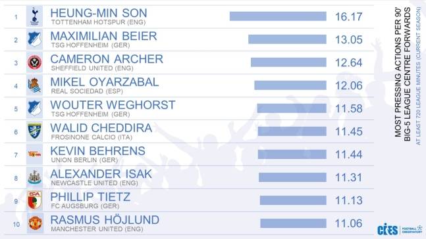Click the Union Berlin club logo
The width and height of the screenshot is (426, 239).
click(34, 154)
